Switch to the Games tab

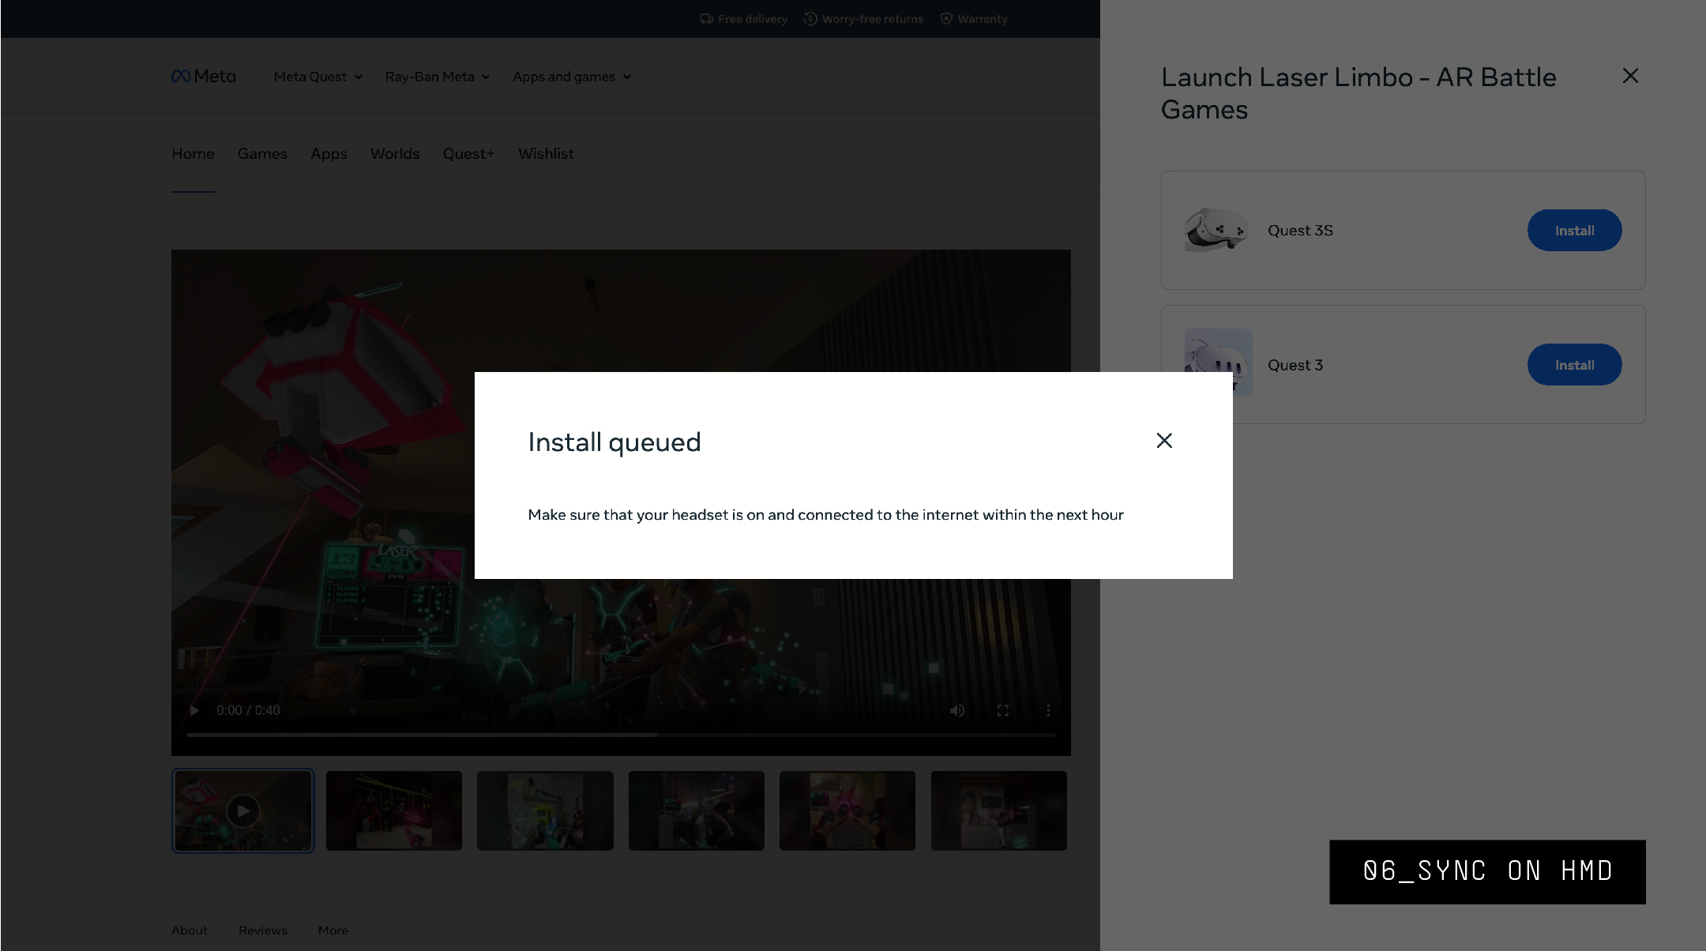(x=262, y=153)
